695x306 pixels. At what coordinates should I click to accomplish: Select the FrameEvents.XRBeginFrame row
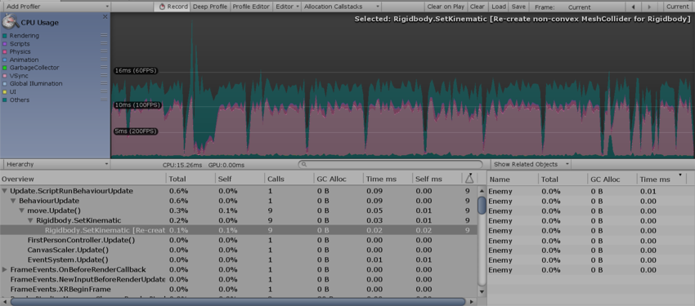point(239,289)
